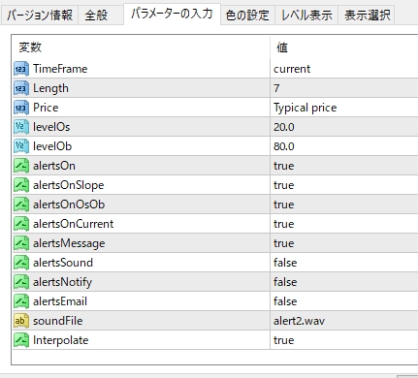Select the alertsOnSlope variable name
Screen dimensions: 418x378
pos(69,185)
